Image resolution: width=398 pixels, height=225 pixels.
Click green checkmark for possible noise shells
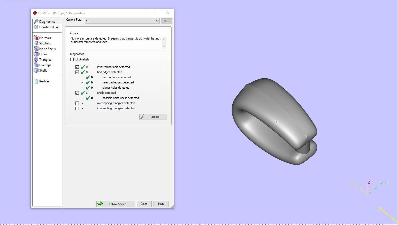tap(88, 98)
